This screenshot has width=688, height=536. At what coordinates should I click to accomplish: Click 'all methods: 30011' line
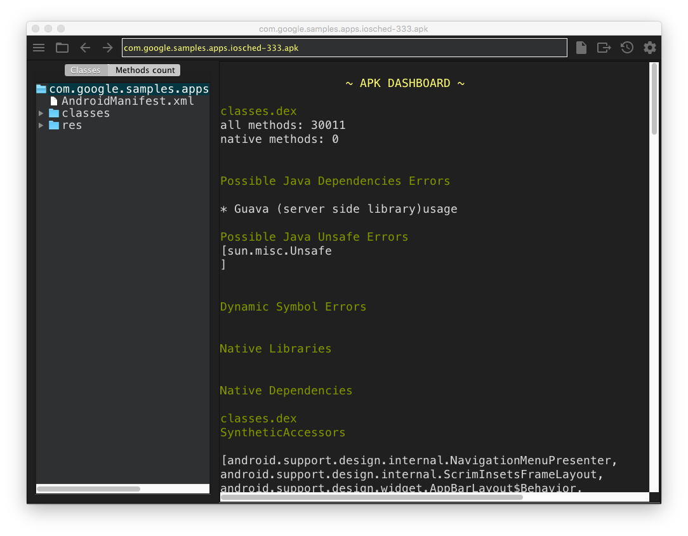pyautogui.click(x=283, y=126)
